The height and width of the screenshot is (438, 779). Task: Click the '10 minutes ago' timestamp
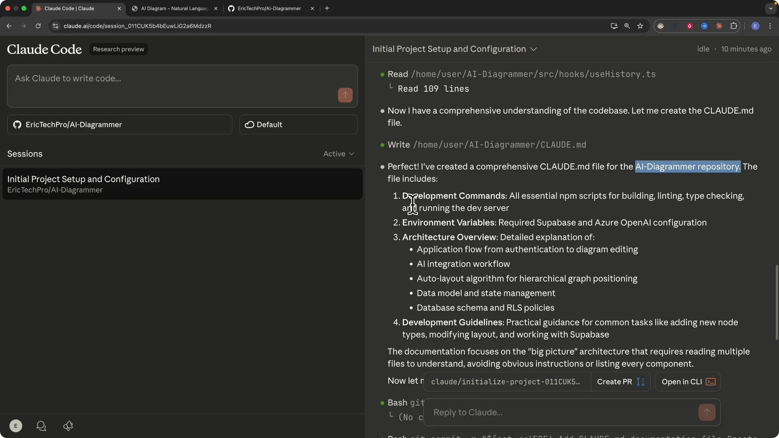(x=746, y=49)
